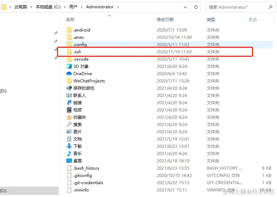This screenshot has width=277, height=197.
Task: Click the 收藏夹 star icon
Action: coord(69,117)
